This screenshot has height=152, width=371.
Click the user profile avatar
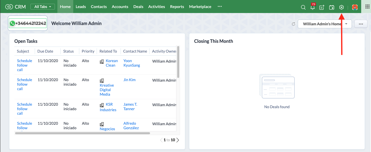click(x=355, y=7)
